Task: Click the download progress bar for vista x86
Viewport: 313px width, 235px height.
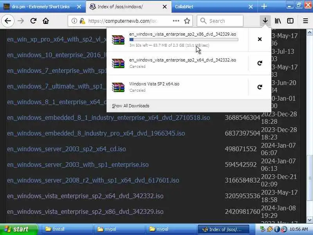Action: click(183, 40)
